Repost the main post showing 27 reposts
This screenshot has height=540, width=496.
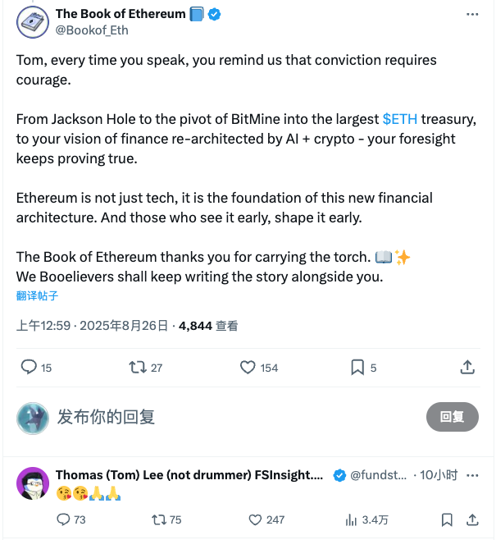138,367
